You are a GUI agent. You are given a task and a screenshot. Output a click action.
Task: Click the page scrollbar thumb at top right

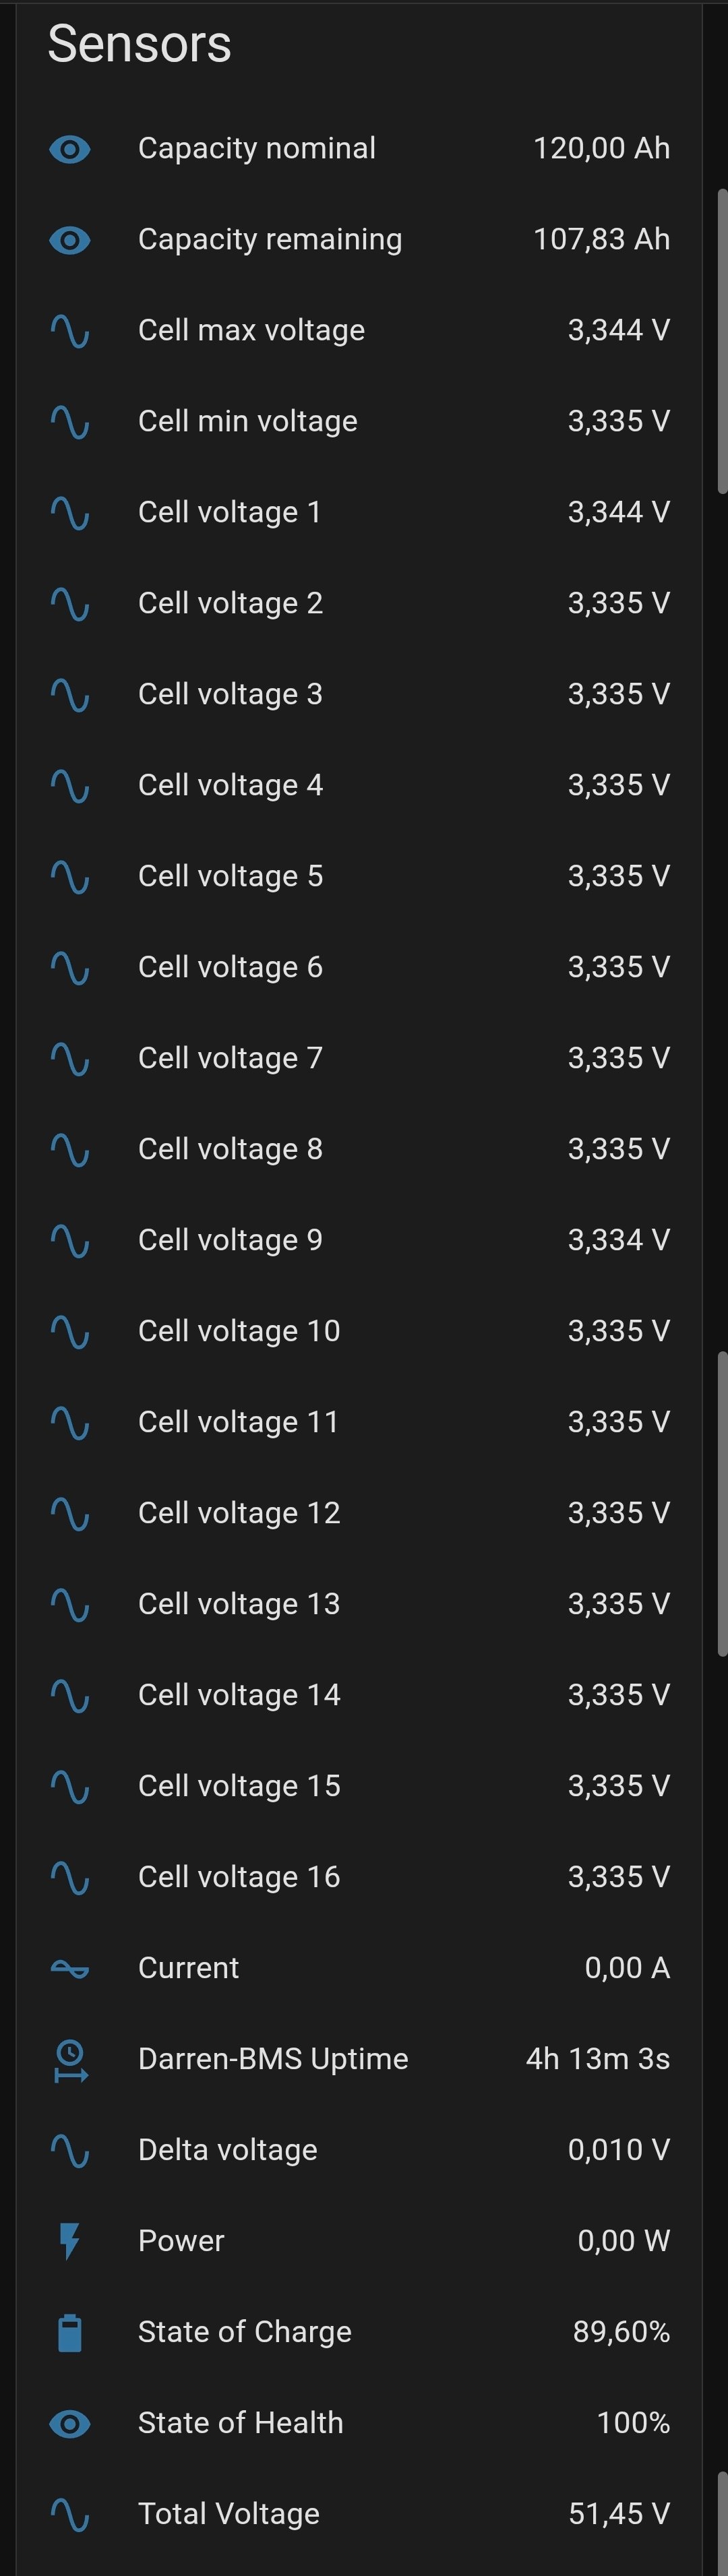tap(722, 340)
